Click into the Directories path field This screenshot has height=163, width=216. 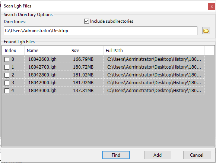(101, 31)
